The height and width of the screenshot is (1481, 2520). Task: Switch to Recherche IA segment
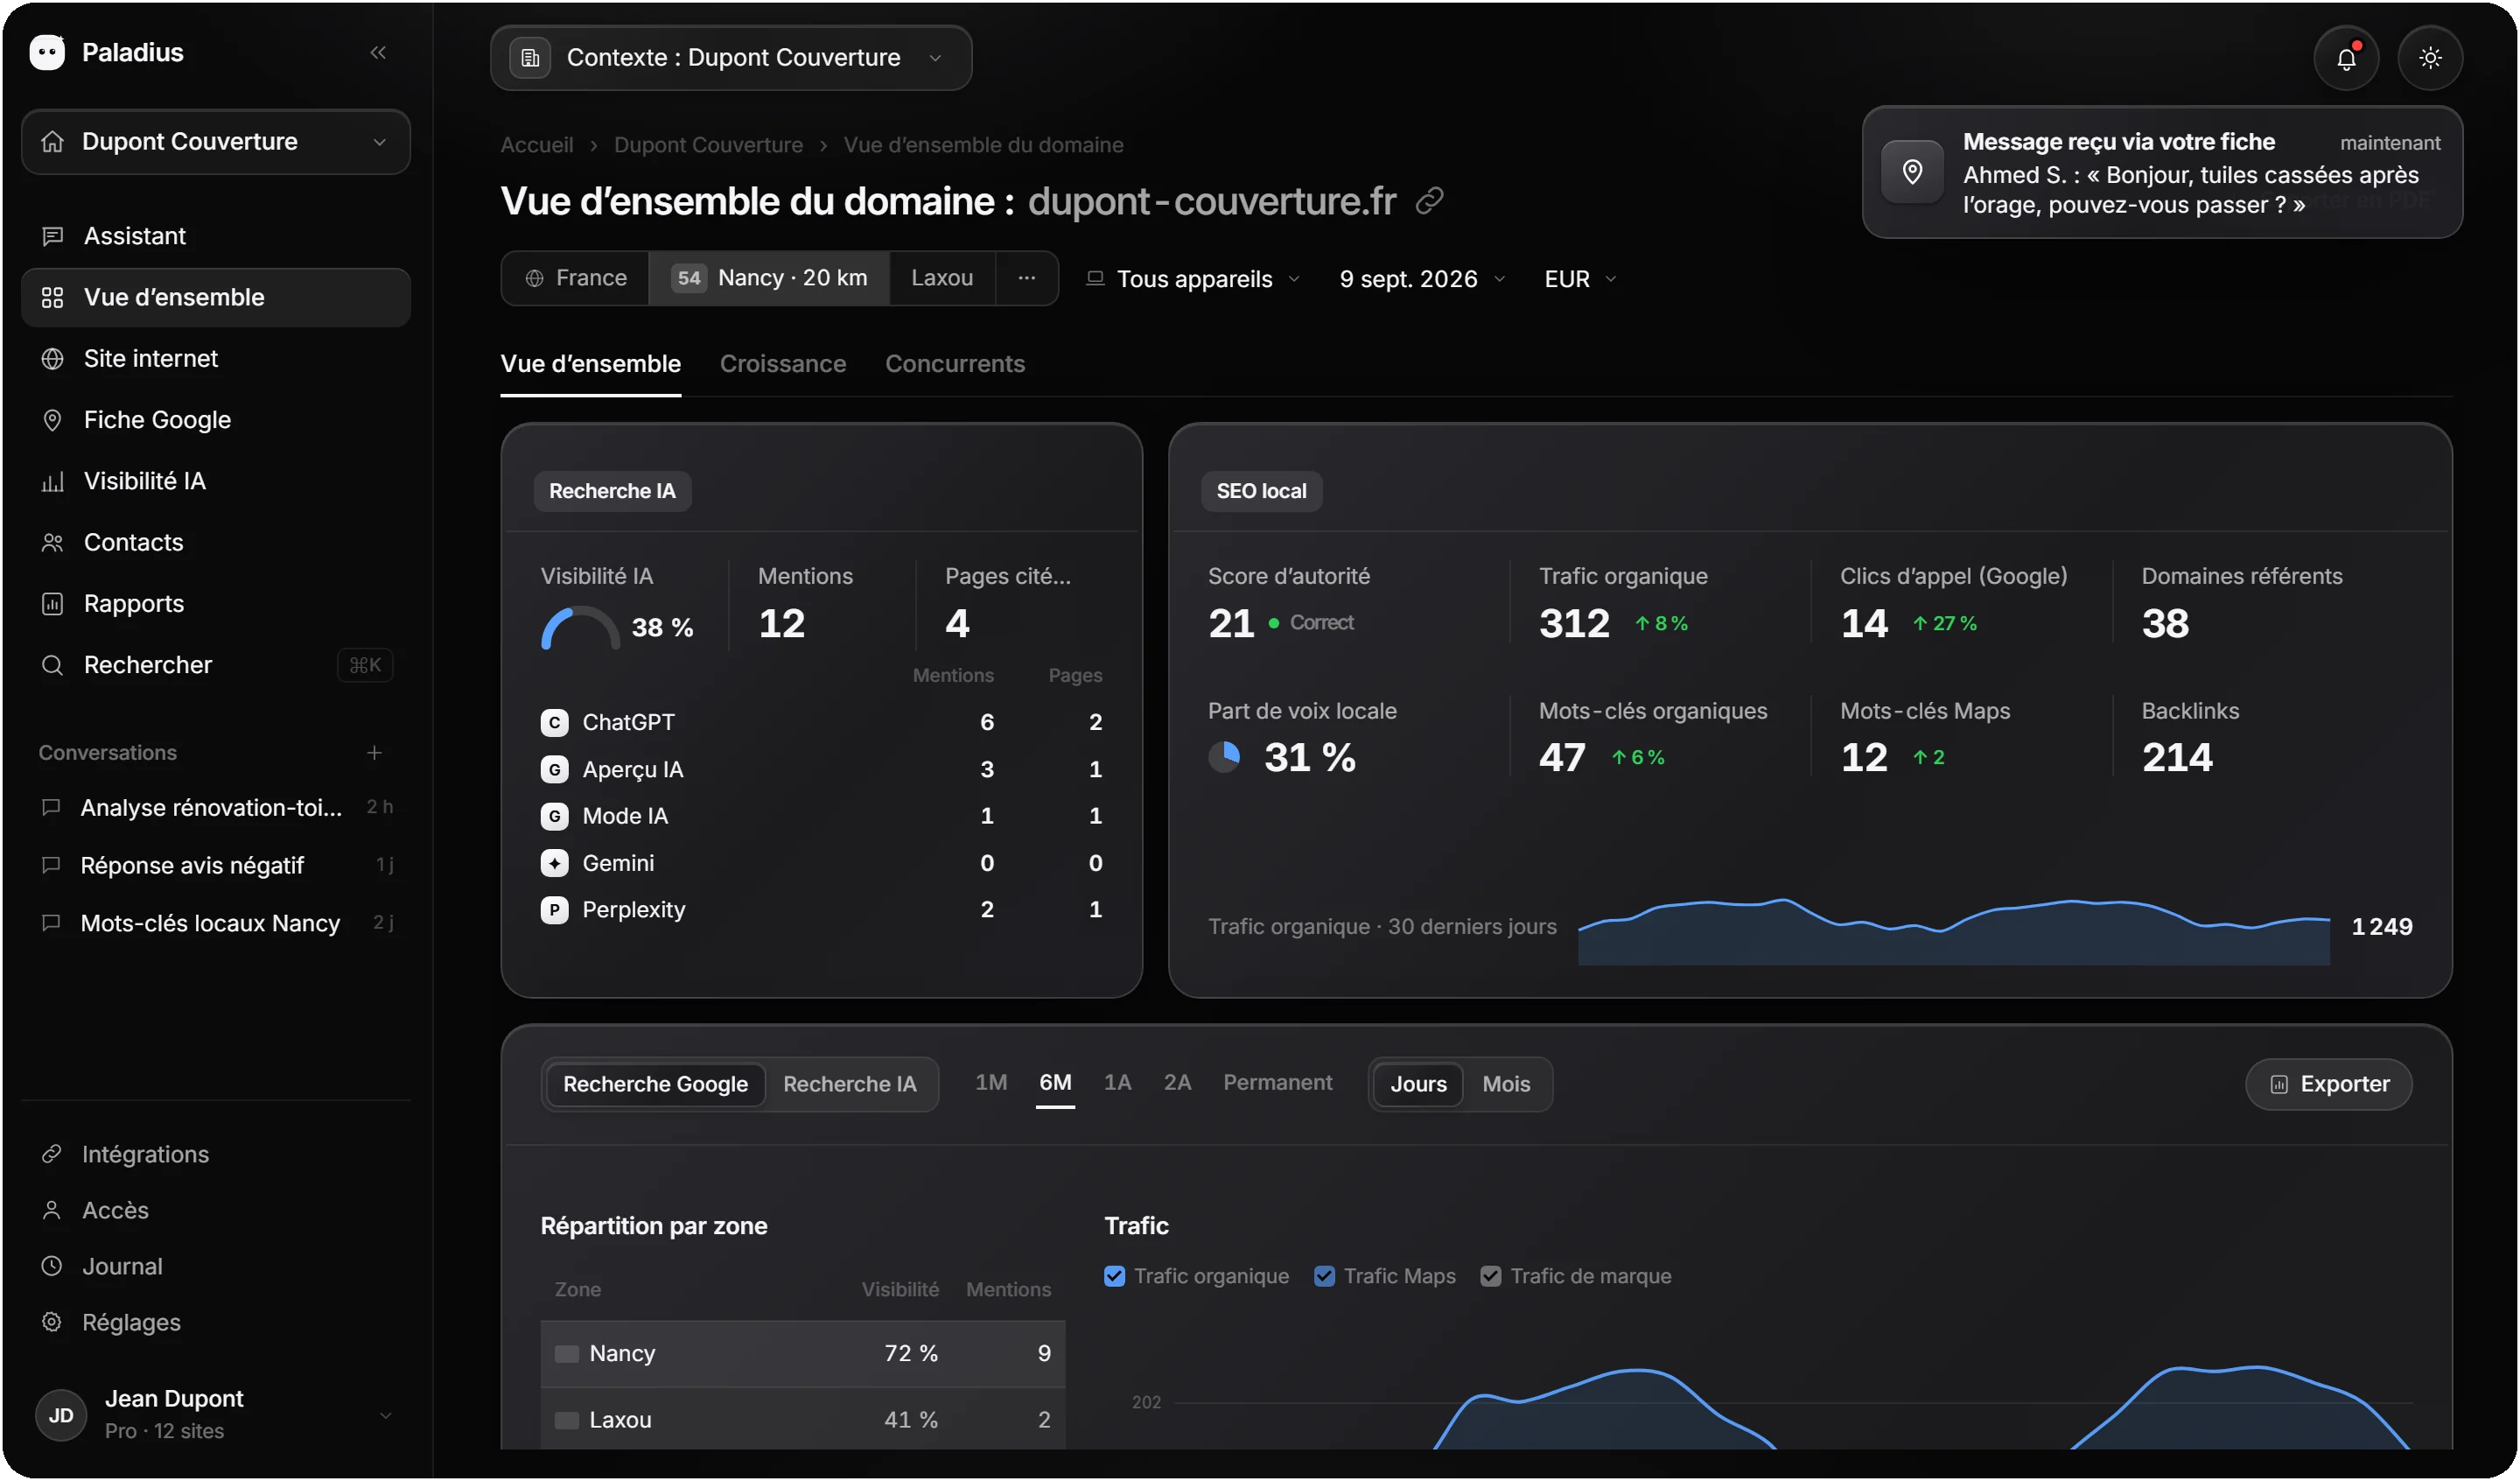tap(849, 1084)
